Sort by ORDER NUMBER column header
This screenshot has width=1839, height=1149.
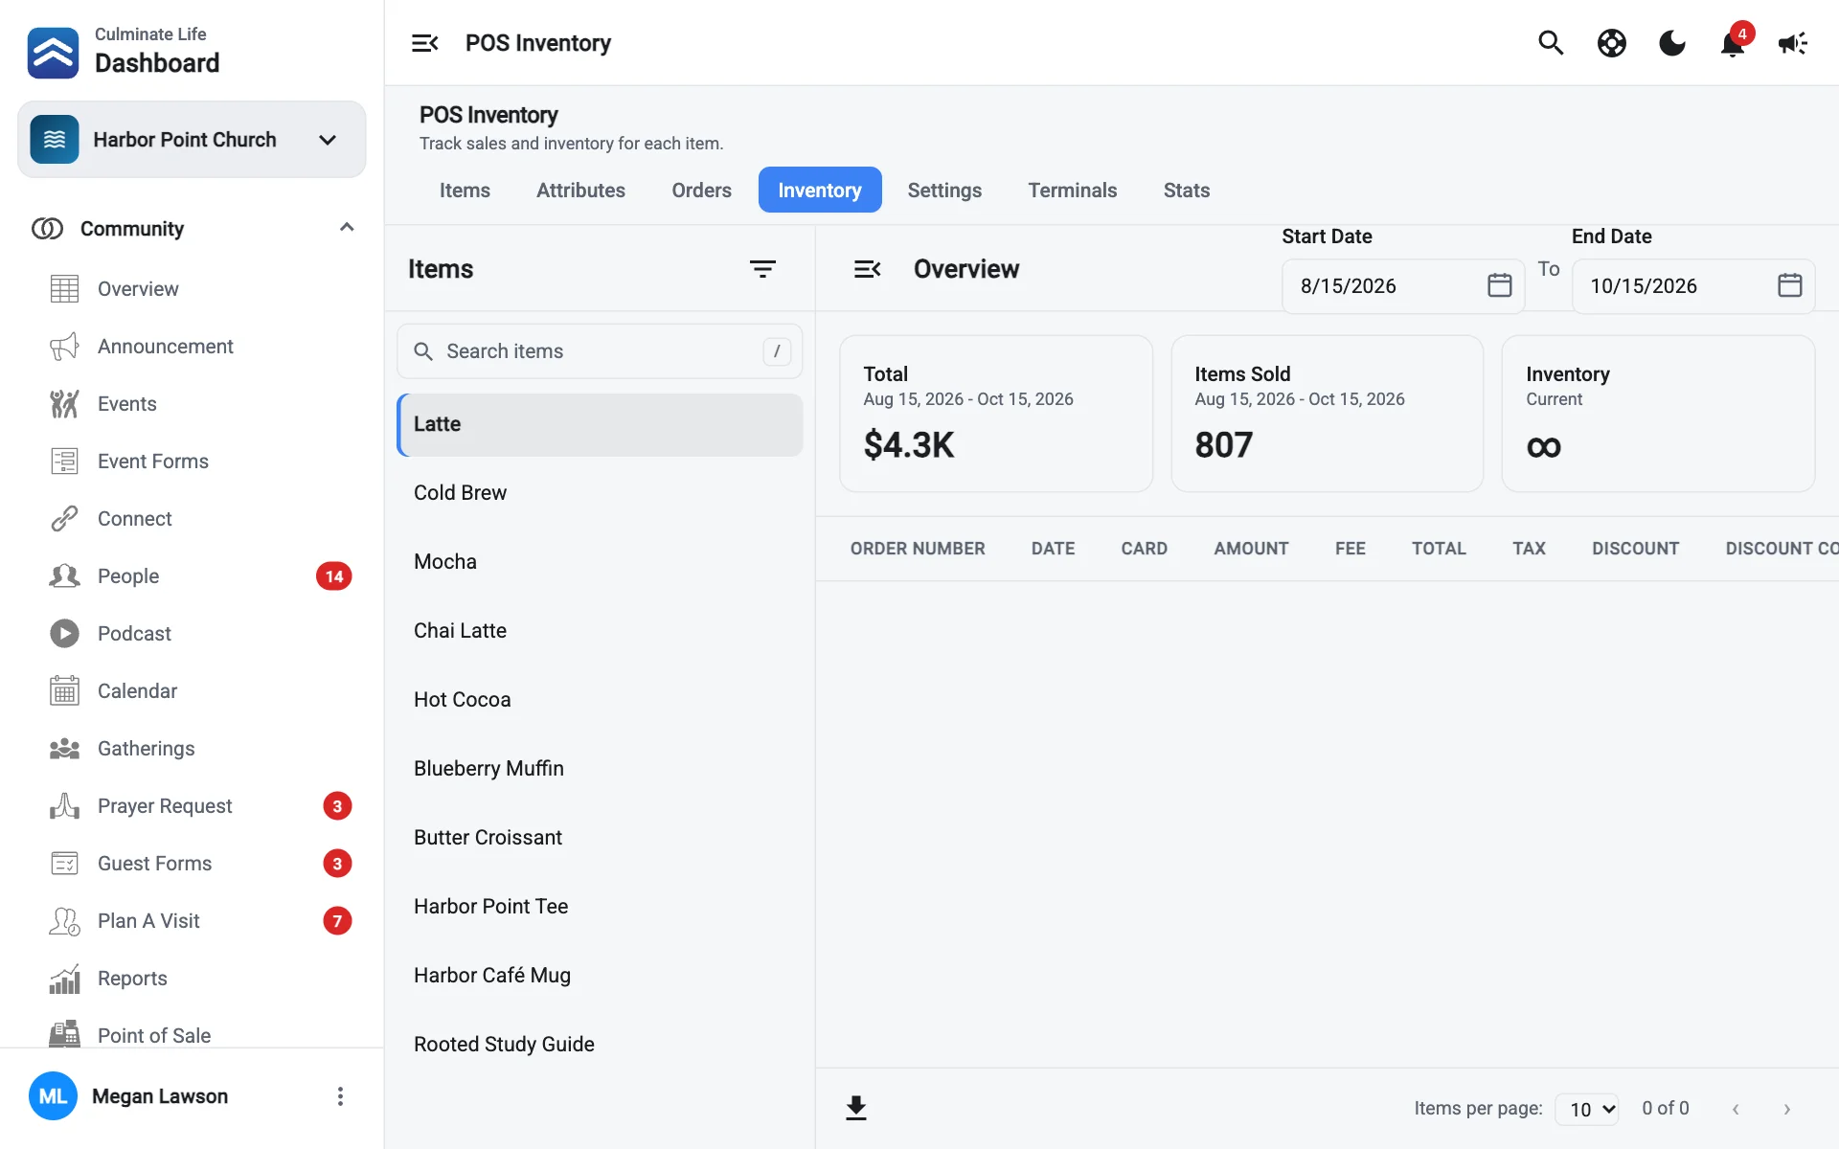(918, 549)
